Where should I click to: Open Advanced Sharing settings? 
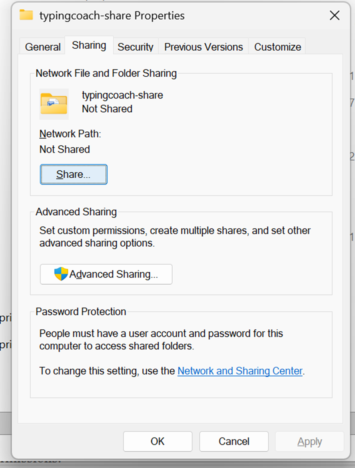pyautogui.click(x=106, y=274)
